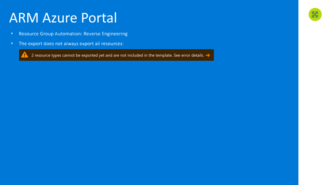329x185 pixels.
Task: Click the orange warning triangle icon
Action: [x=25, y=55]
